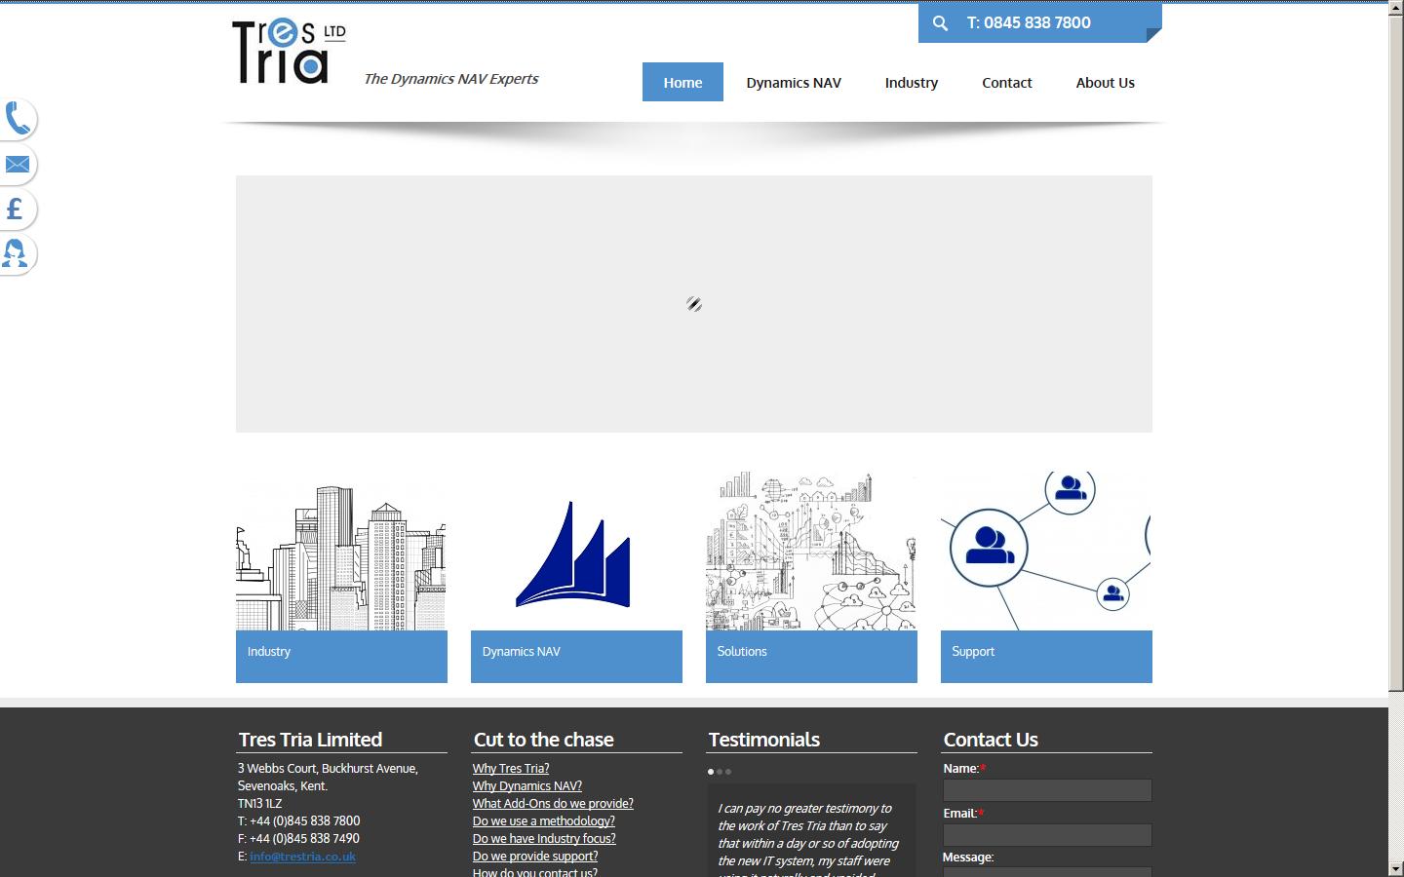Open the Contact menu item
This screenshot has height=877, width=1404.
coord(1006,83)
